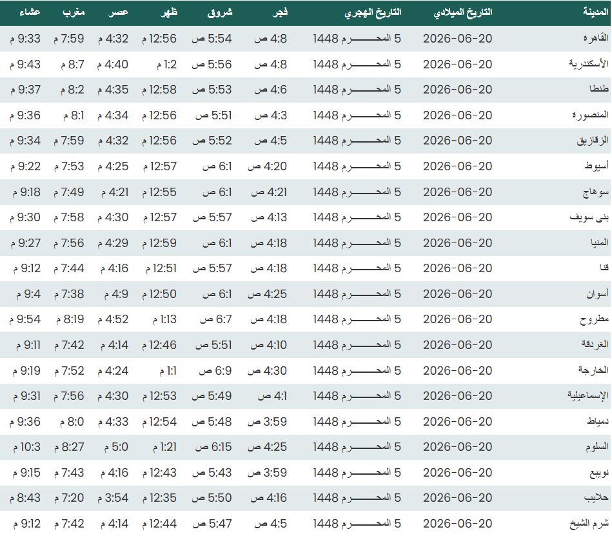Click the شروق column header
Screen dimensions: 612x536
[220, 13]
